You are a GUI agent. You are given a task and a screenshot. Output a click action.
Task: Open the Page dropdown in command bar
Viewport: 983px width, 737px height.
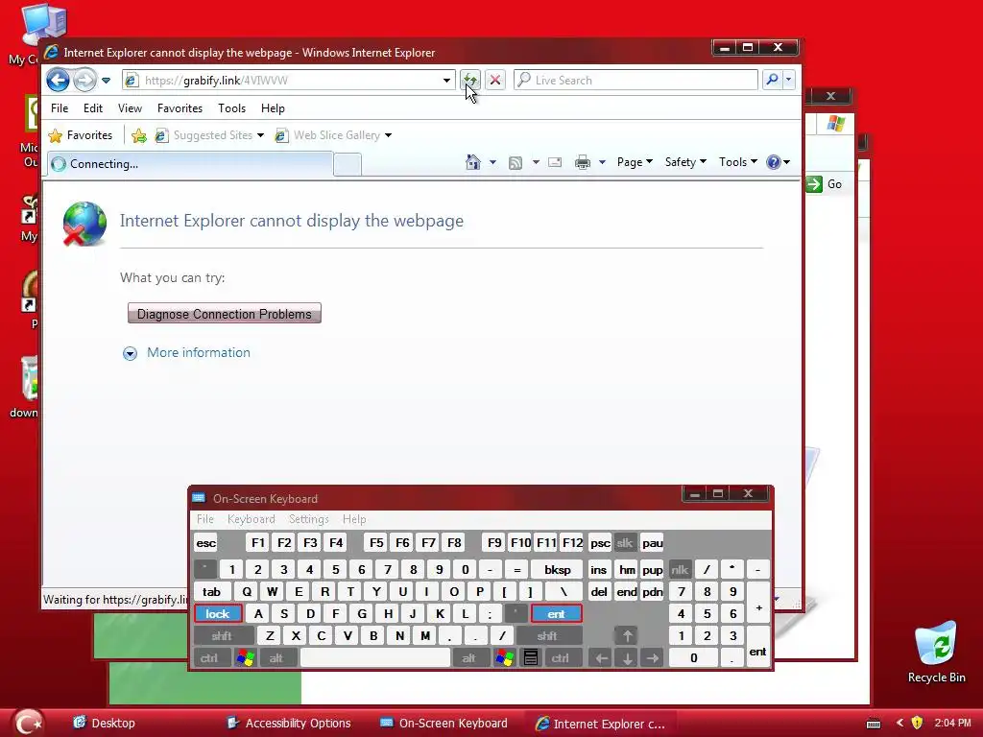click(x=635, y=162)
